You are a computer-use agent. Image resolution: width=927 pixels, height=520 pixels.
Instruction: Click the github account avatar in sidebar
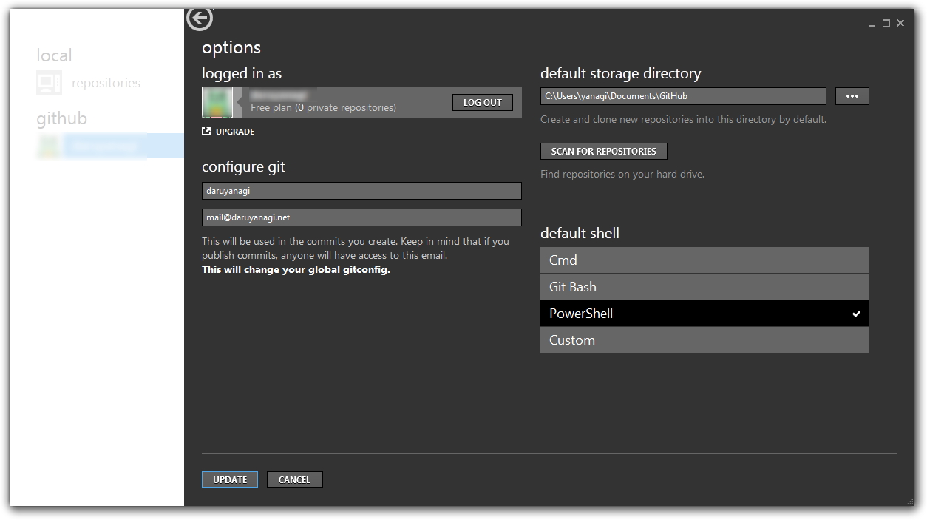pos(50,146)
